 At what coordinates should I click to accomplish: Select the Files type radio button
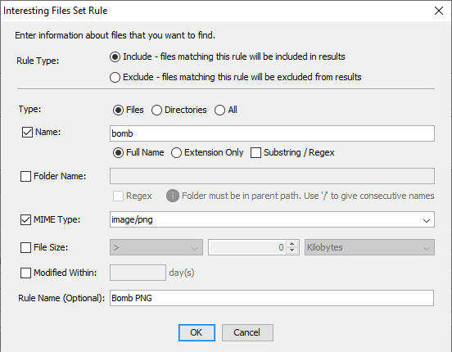pyautogui.click(x=118, y=111)
